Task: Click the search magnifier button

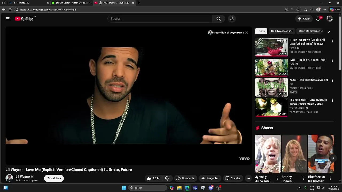Action: point(219,19)
